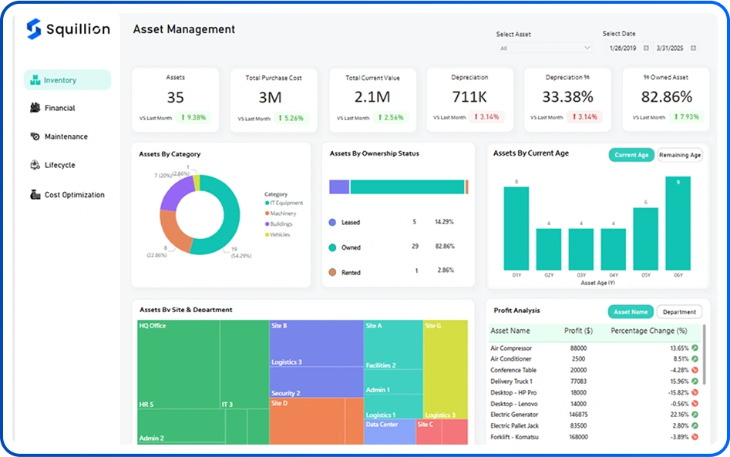Screen dimensions: 730x457
Task: Select Asset Name view in Profit Analysis
Action: click(630, 312)
